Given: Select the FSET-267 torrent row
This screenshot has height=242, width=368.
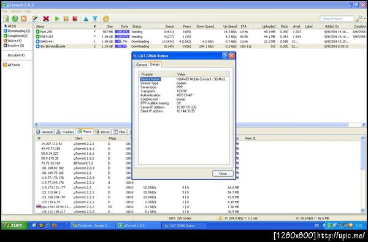Looking at the screenshot, I should [201, 37].
